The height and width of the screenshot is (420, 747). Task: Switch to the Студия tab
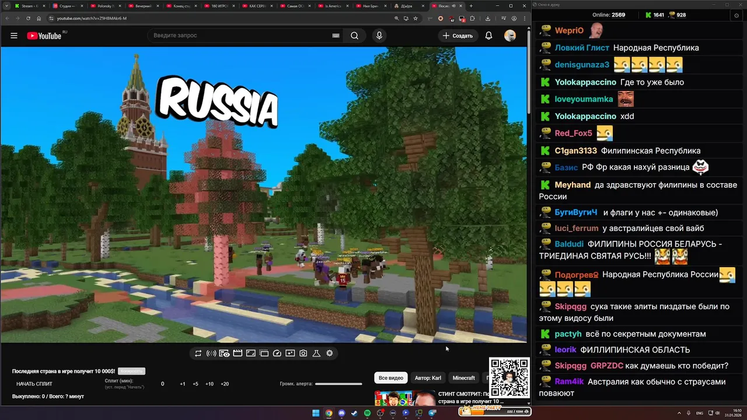click(67, 6)
